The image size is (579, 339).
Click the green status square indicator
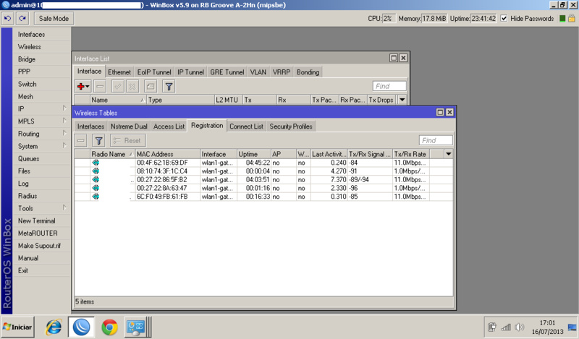(562, 19)
